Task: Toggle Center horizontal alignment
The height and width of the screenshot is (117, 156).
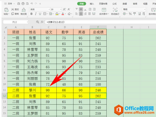Action: (x=81, y=14)
